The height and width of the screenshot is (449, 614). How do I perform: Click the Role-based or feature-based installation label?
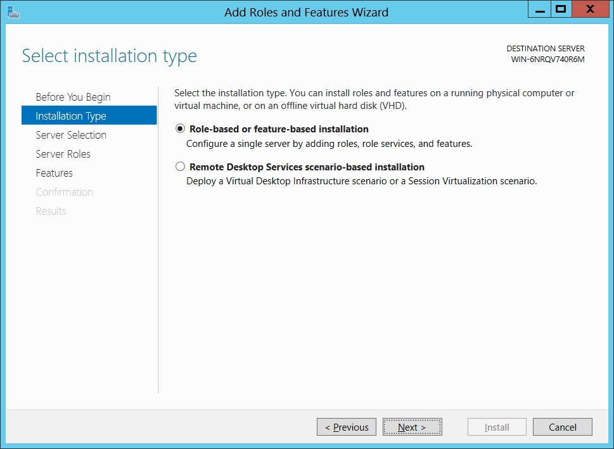[279, 129]
